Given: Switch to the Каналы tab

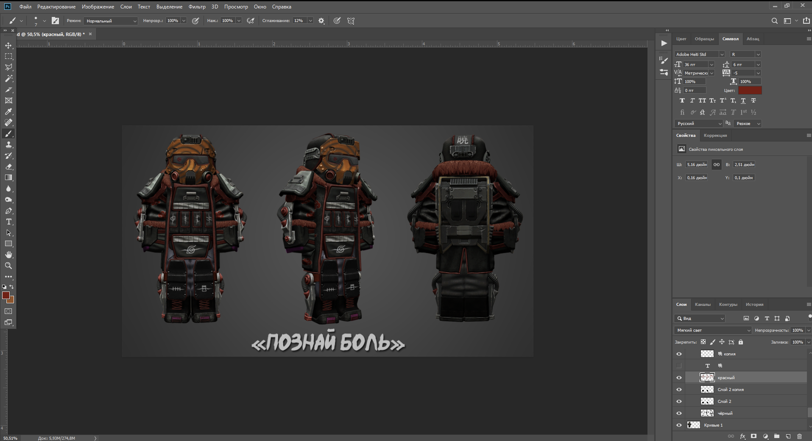Looking at the screenshot, I should (703, 304).
